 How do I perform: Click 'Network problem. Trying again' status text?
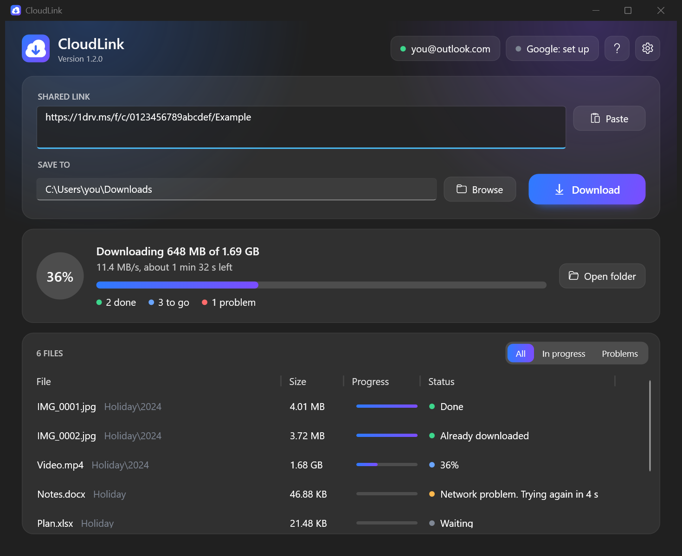[519, 494]
